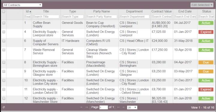216x112 pixels.
Task: Check the box for Coffee Bean Supply row
Action: [4, 23]
